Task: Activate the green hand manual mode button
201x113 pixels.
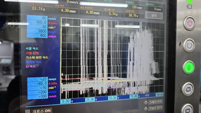Action: [189, 67]
